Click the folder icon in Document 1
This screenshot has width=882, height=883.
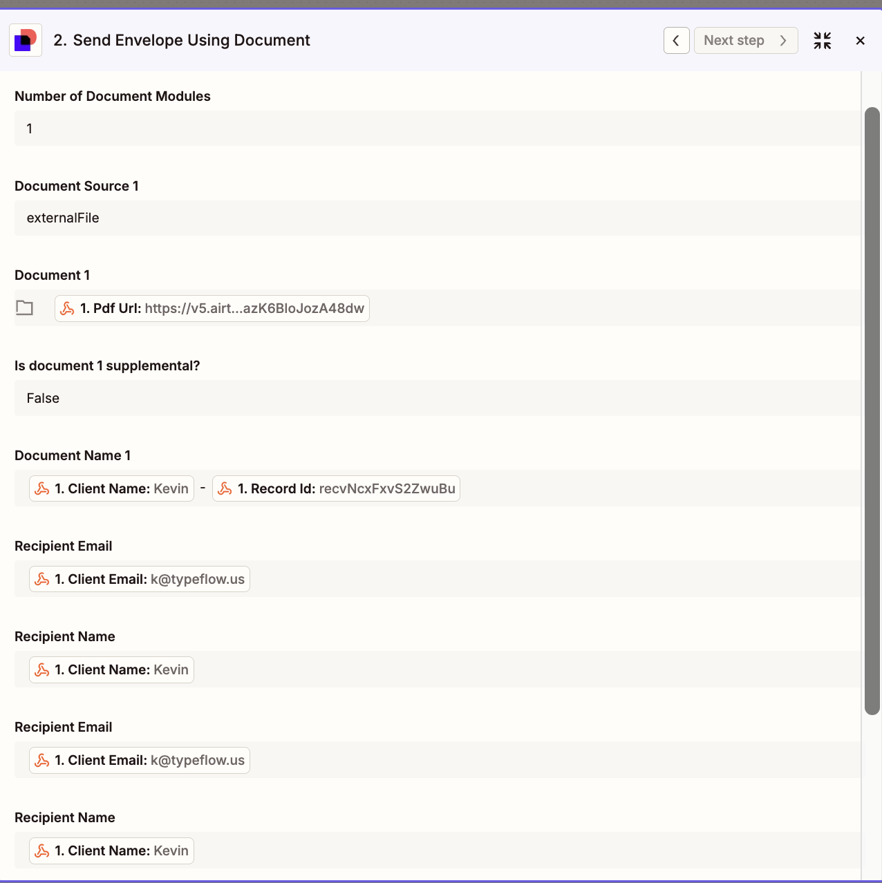[x=25, y=308]
